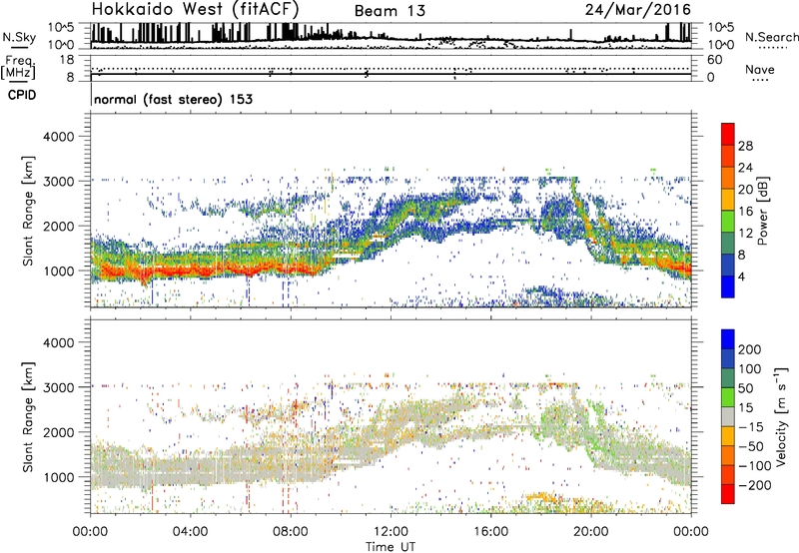Click the gray band of the velocity color bar
Image resolution: width=799 pixels, height=553 pixels.
(728, 417)
